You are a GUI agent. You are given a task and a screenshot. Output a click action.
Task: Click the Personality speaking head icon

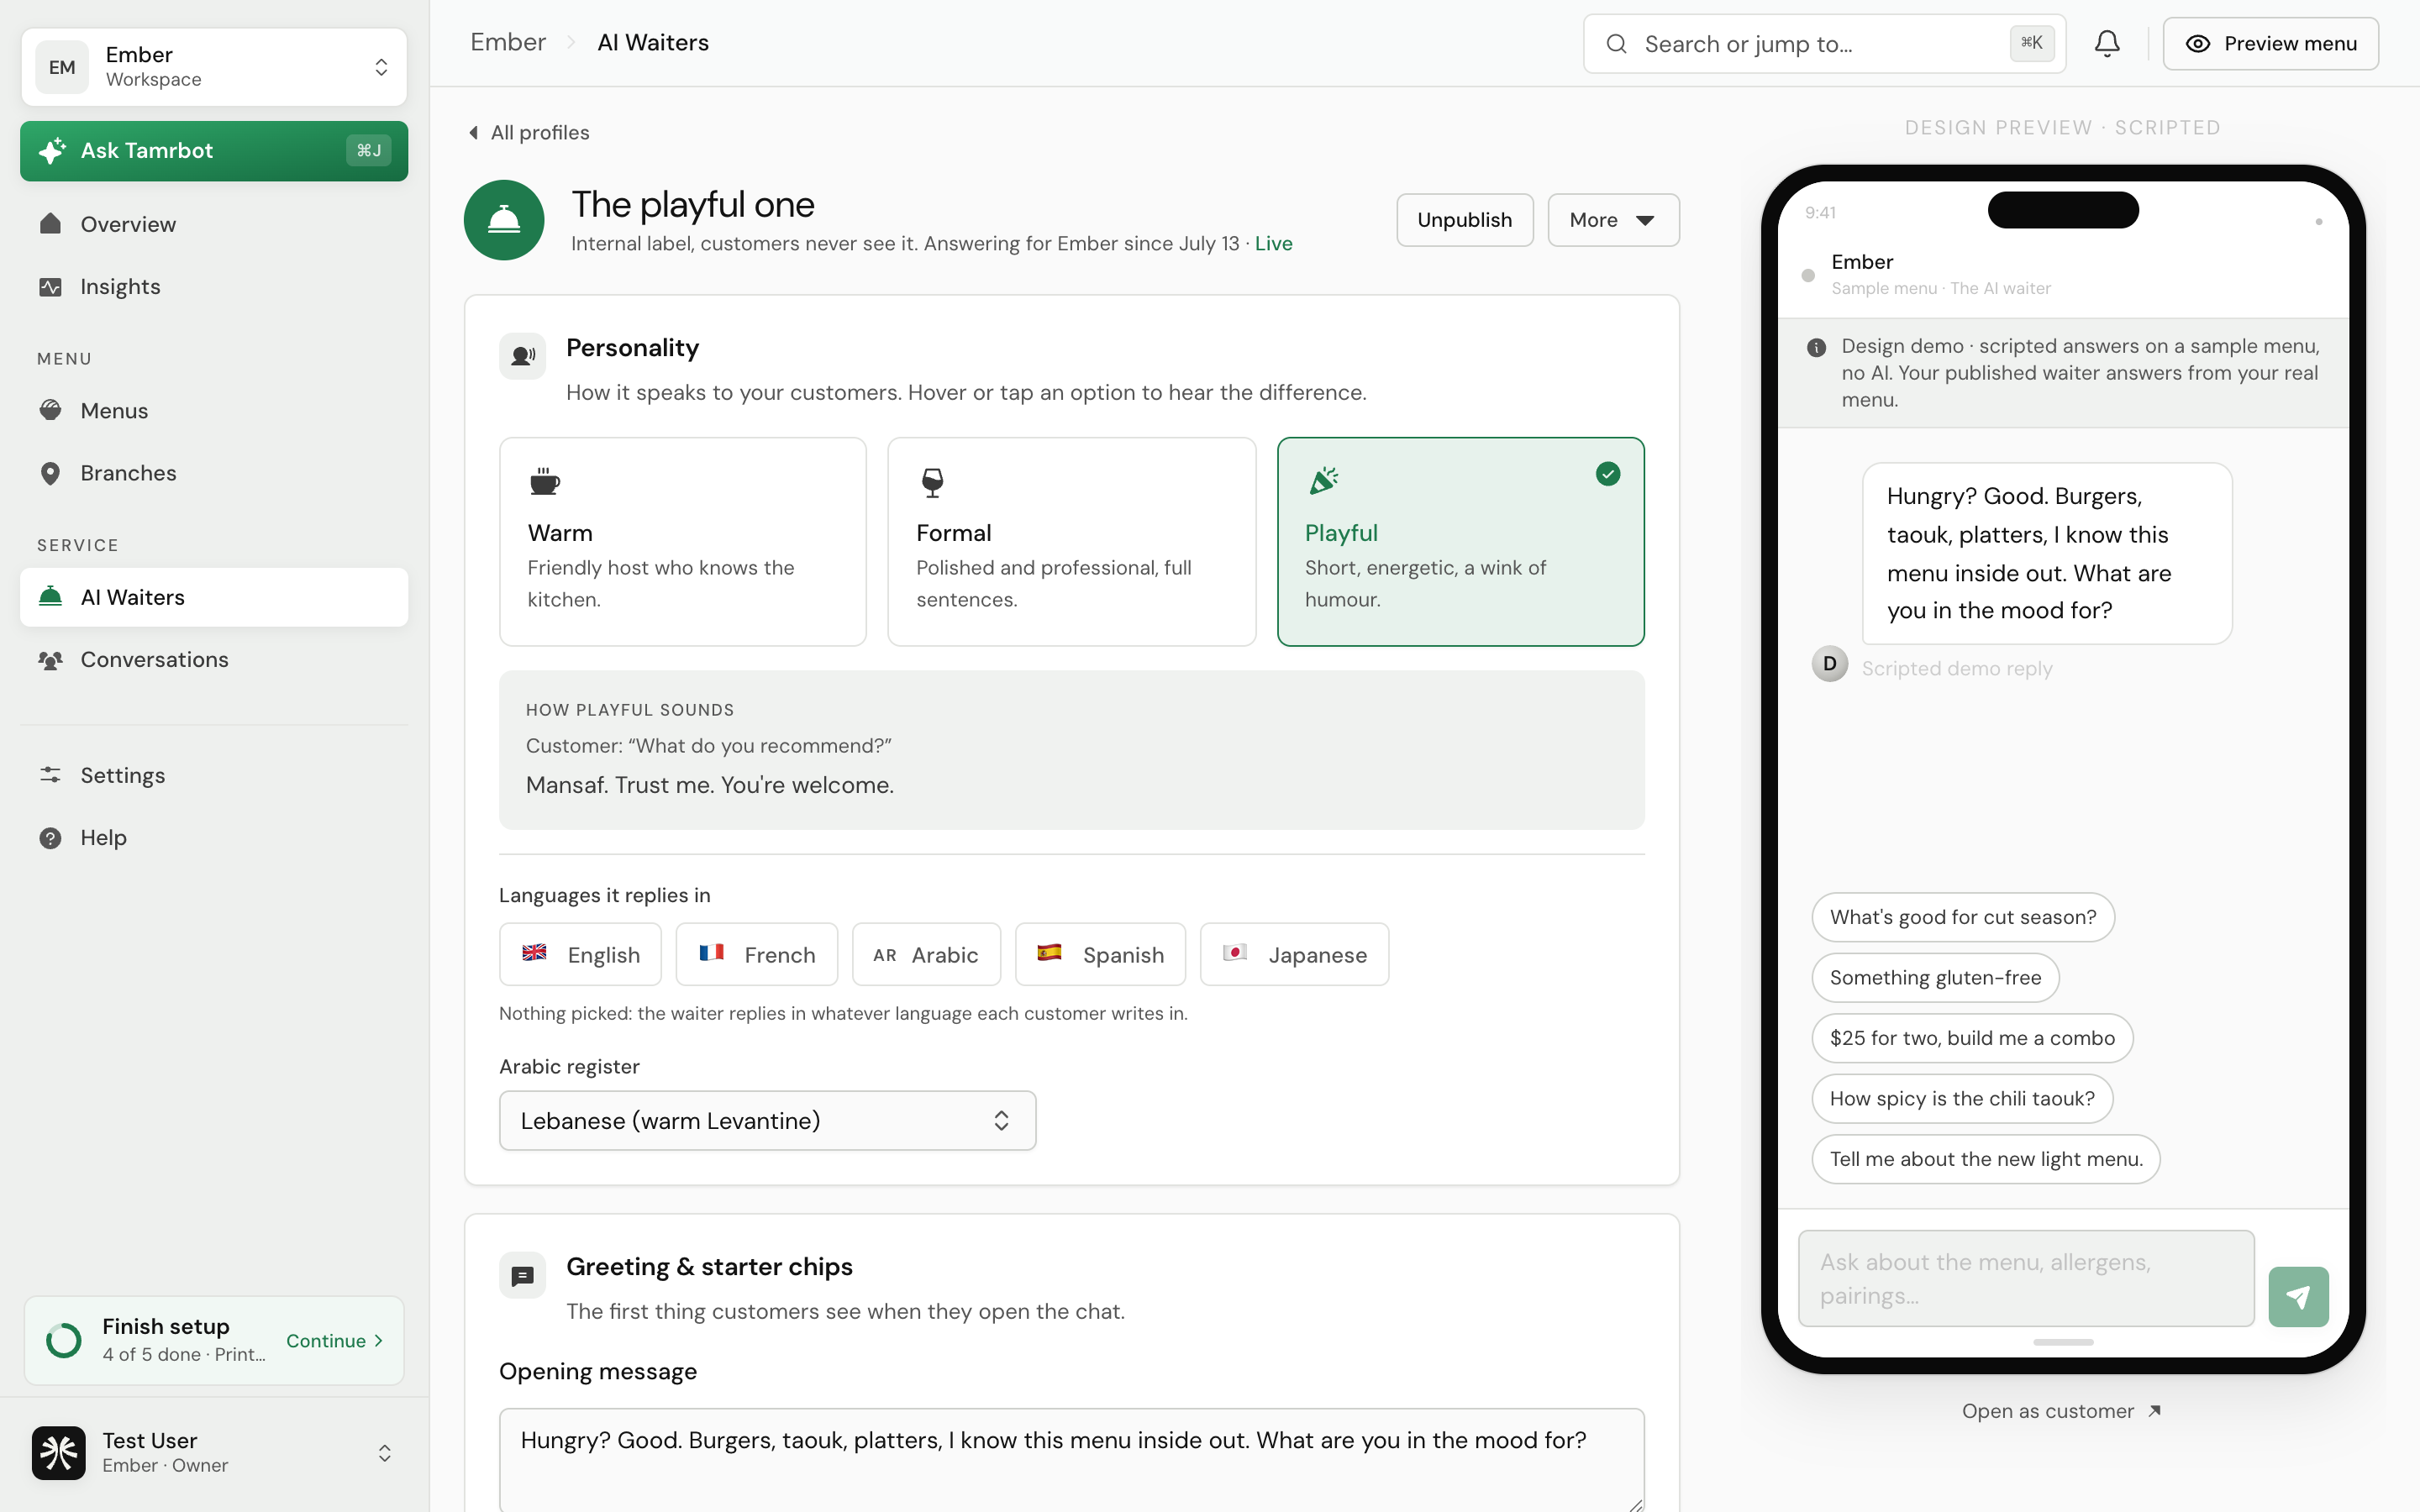pos(522,356)
